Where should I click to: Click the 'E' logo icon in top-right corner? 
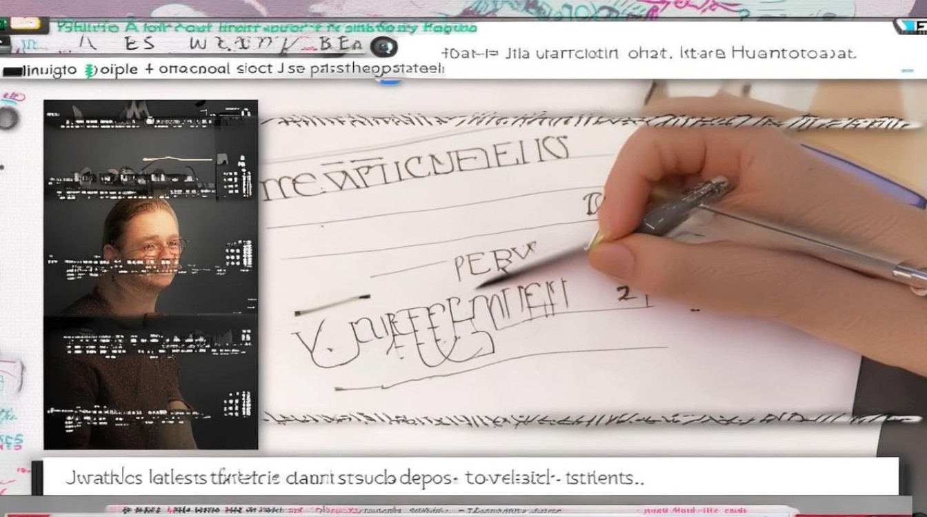[910, 27]
